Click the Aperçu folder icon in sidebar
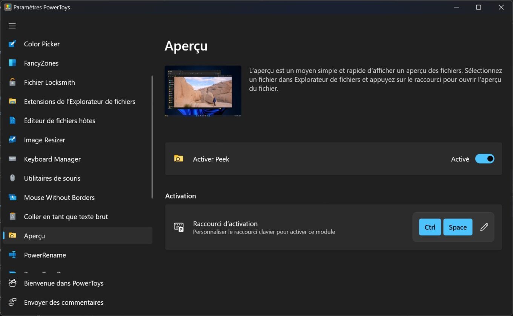This screenshot has height=316, width=513. click(x=12, y=236)
